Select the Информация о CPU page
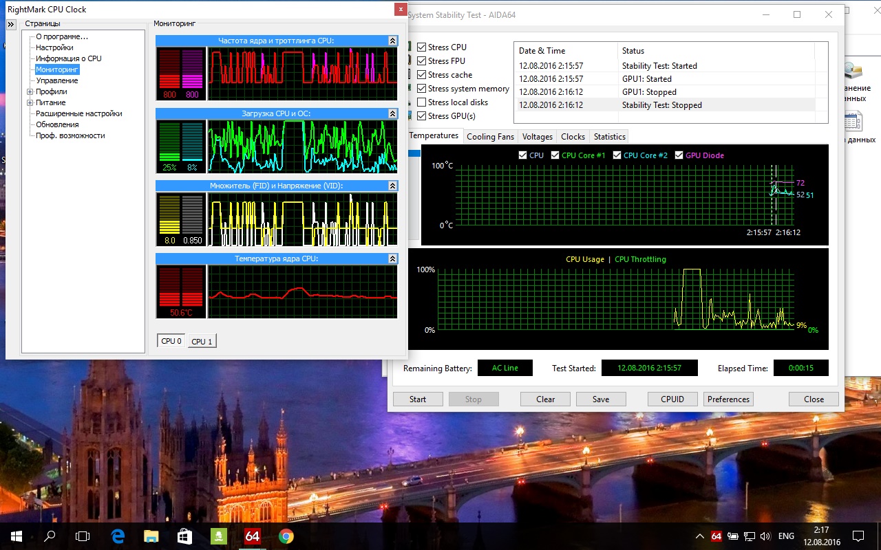 tap(69, 58)
